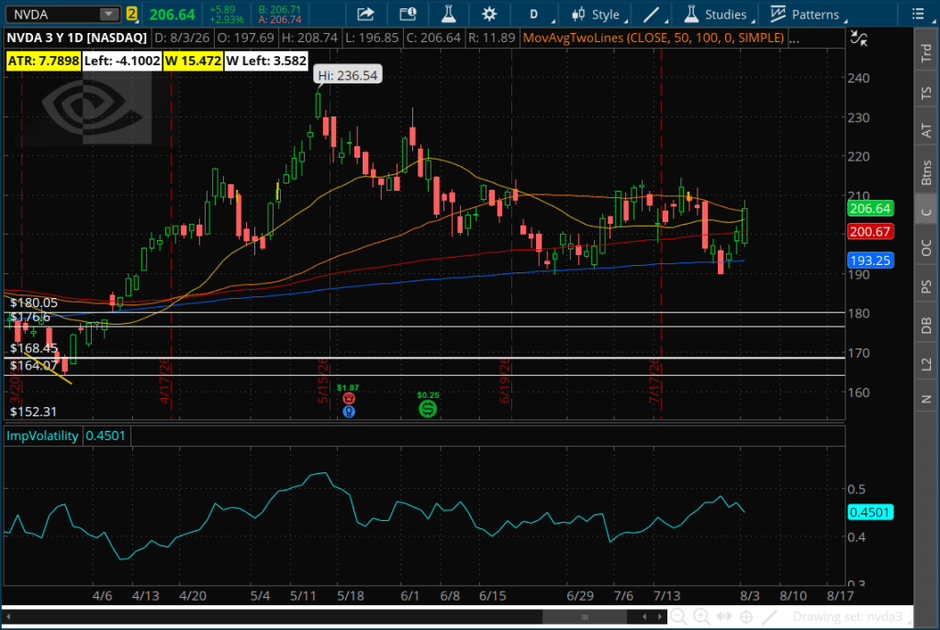This screenshot has height=630, width=940.
Task: Click the flask icon in the top toolbar
Action: 448,14
